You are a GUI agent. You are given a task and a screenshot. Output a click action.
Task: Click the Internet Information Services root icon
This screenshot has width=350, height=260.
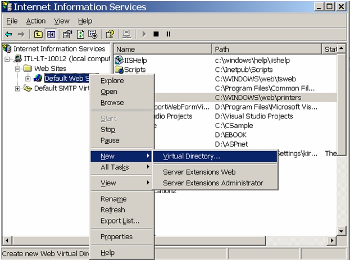(x=7, y=48)
